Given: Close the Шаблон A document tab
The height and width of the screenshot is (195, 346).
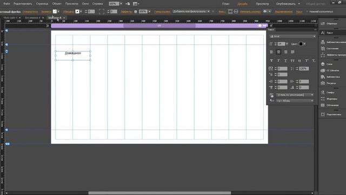Looking at the screenshot, I should [x=64, y=18].
